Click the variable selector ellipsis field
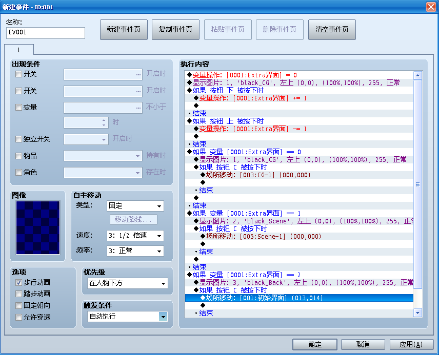 click(103, 108)
